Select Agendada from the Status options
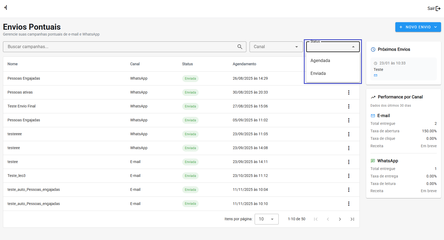The width and height of the screenshot is (444, 240). [x=320, y=61]
